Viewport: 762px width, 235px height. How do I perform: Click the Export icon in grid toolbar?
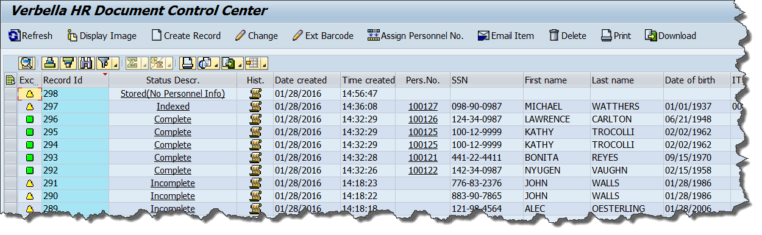point(229,63)
